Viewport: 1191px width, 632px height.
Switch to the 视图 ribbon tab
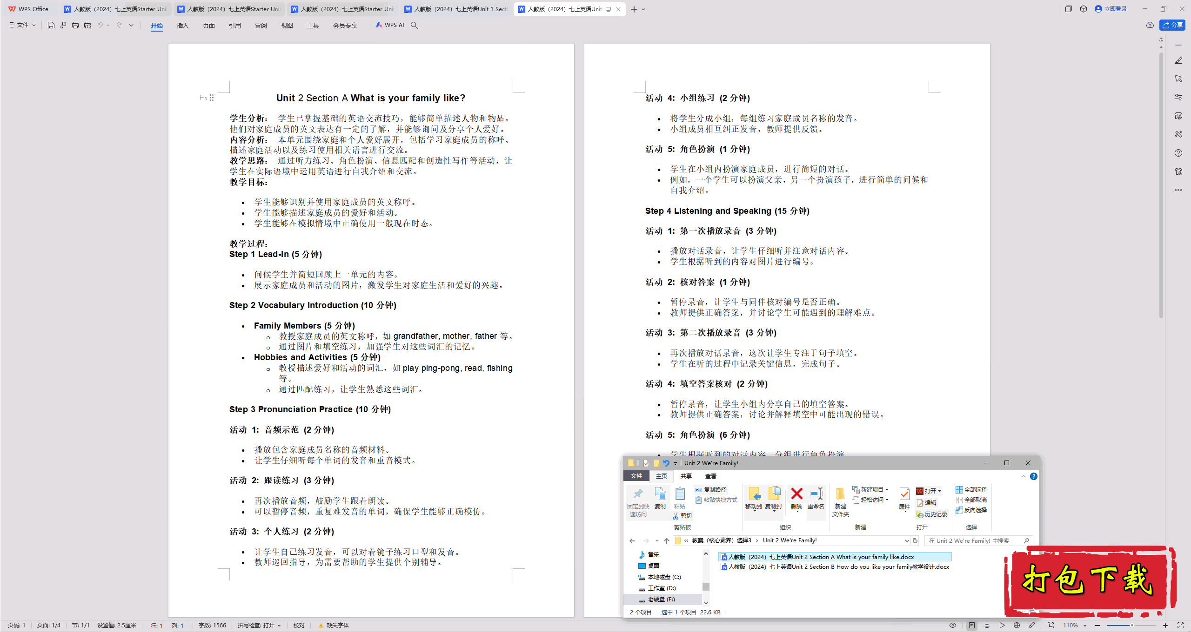click(x=287, y=26)
